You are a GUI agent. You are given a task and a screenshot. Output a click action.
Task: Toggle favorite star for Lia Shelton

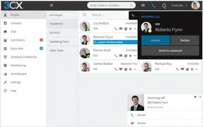pos(130,29)
